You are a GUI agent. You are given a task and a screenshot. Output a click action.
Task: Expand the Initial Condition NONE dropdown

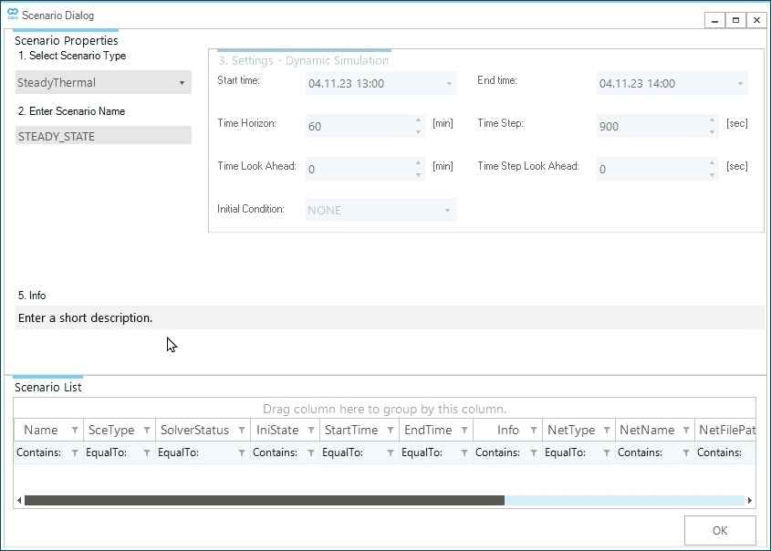coord(447,211)
